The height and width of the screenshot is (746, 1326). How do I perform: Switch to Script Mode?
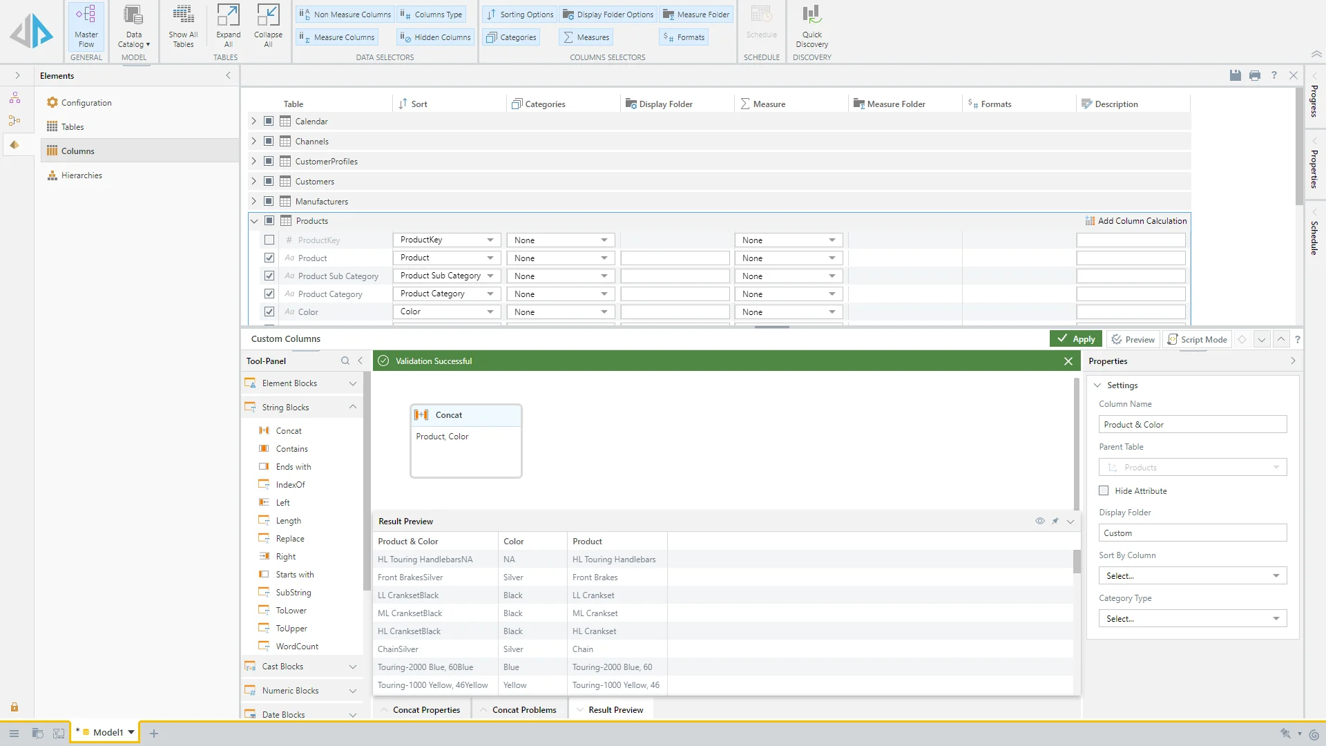click(1198, 339)
